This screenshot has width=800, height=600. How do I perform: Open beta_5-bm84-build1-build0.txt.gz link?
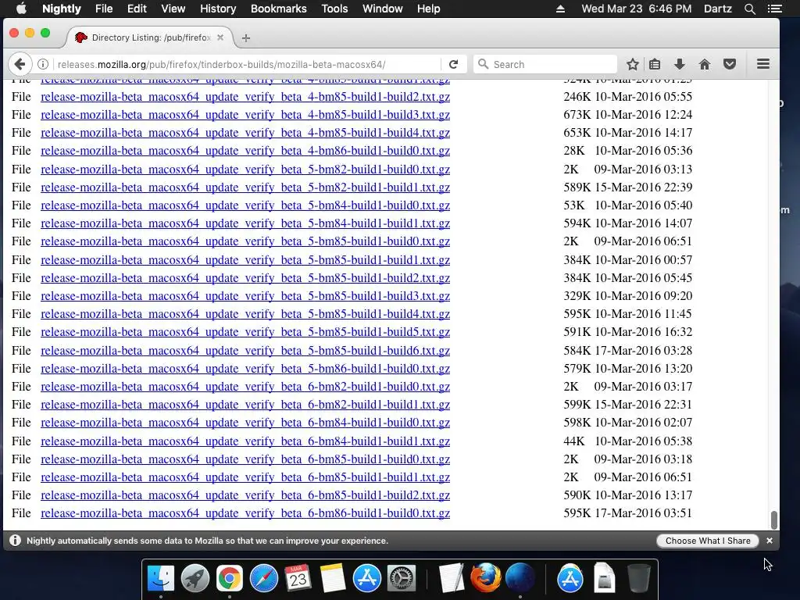(245, 205)
